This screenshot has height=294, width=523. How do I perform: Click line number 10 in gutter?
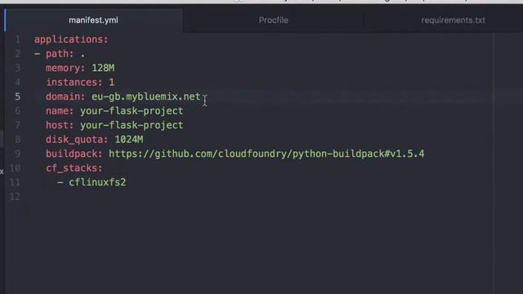(x=15, y=168)
